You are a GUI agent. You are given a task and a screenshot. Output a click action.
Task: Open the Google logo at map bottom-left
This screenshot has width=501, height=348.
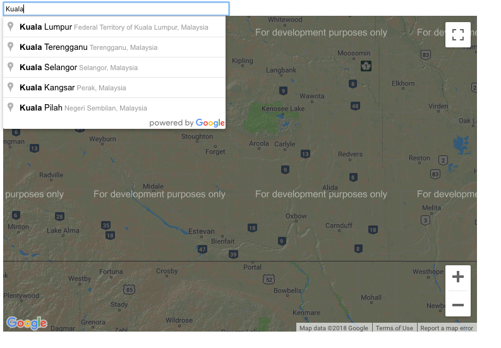click(x=27, y=323)
